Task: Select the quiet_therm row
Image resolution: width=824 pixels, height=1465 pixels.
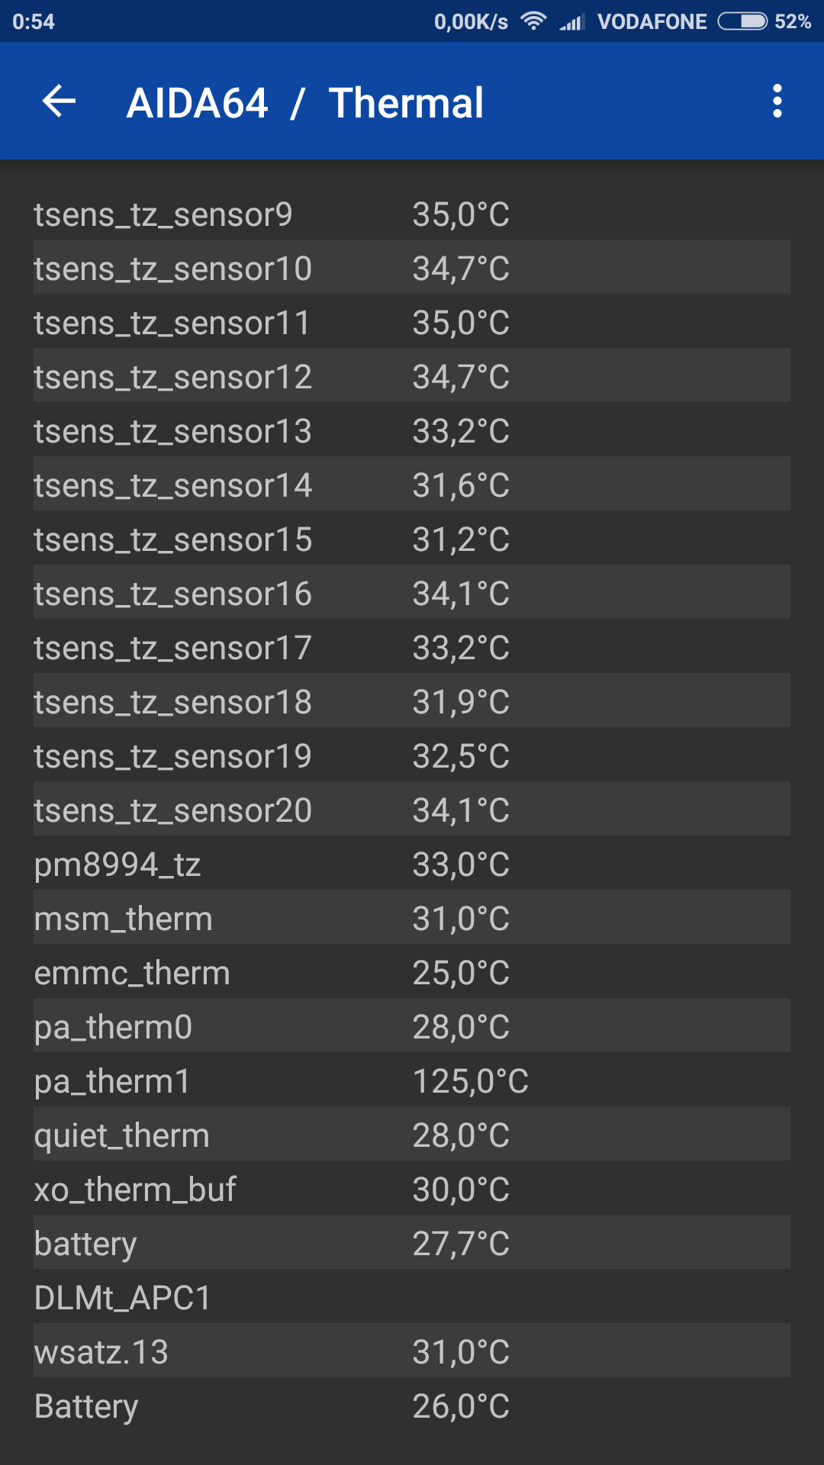Action: pos(412,1135)
